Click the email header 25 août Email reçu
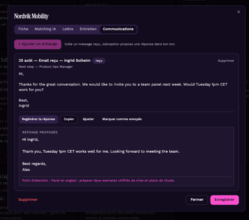Screen dimensions: 249x220 pos(54,60)
